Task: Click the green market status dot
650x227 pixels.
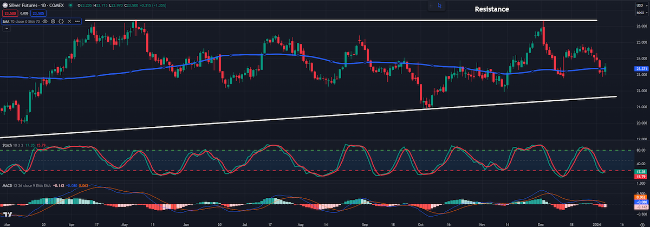Action: pyautogui.click(x=70, y=5)
